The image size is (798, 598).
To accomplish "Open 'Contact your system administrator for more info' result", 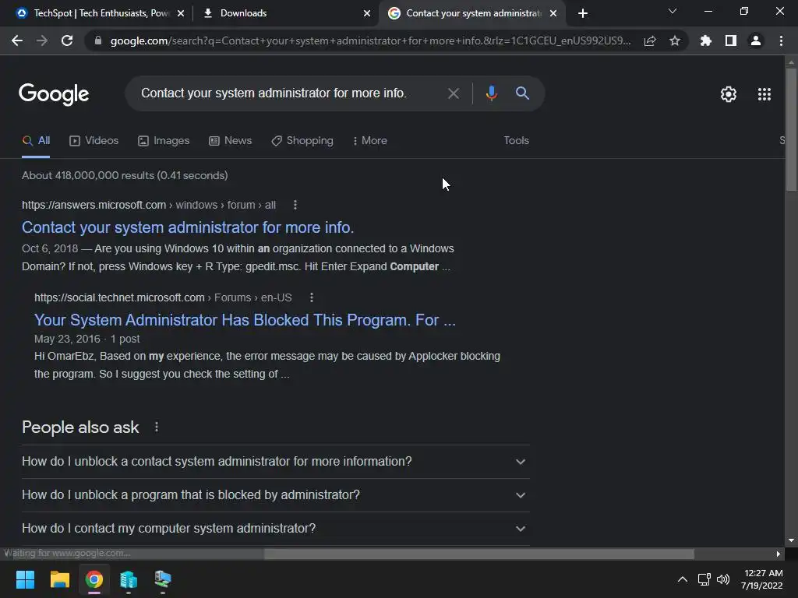I will click(x=188, y=227).
